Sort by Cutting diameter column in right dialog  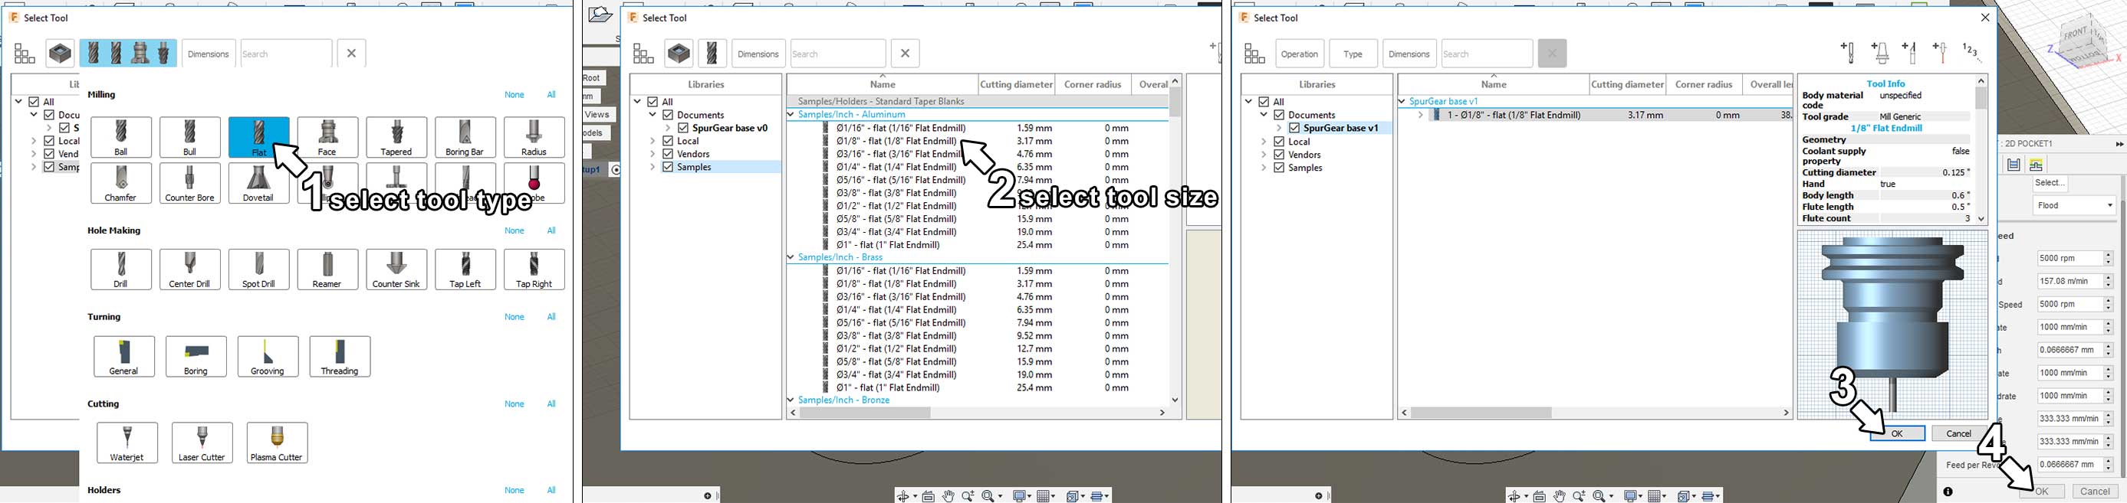[1626, 84]
